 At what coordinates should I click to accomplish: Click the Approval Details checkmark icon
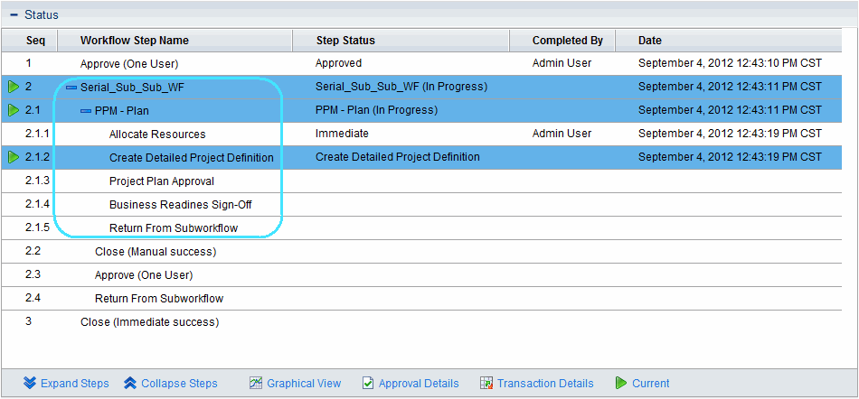pos(368,383)
